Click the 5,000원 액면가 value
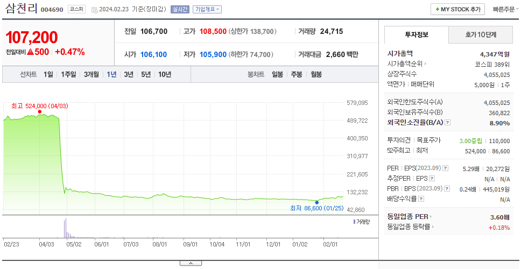Screen dimensions: 521x269 click(484, 85)
